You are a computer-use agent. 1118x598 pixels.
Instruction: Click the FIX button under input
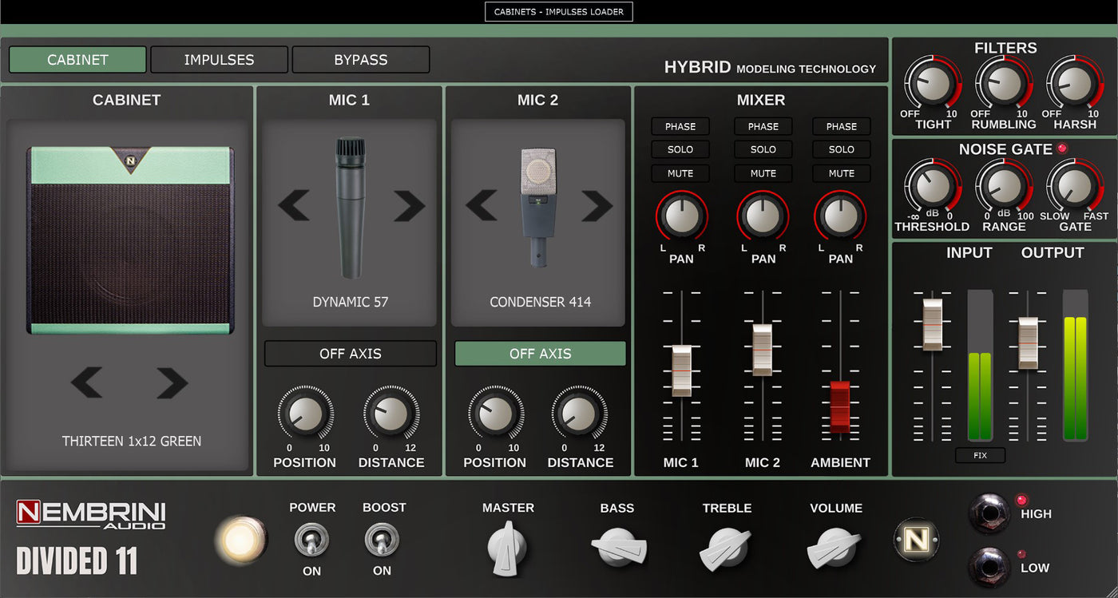[980, 455]
